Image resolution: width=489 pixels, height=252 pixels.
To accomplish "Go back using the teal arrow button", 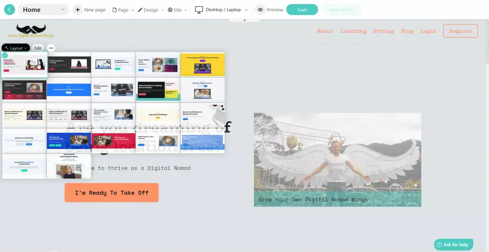I will 9,10.
